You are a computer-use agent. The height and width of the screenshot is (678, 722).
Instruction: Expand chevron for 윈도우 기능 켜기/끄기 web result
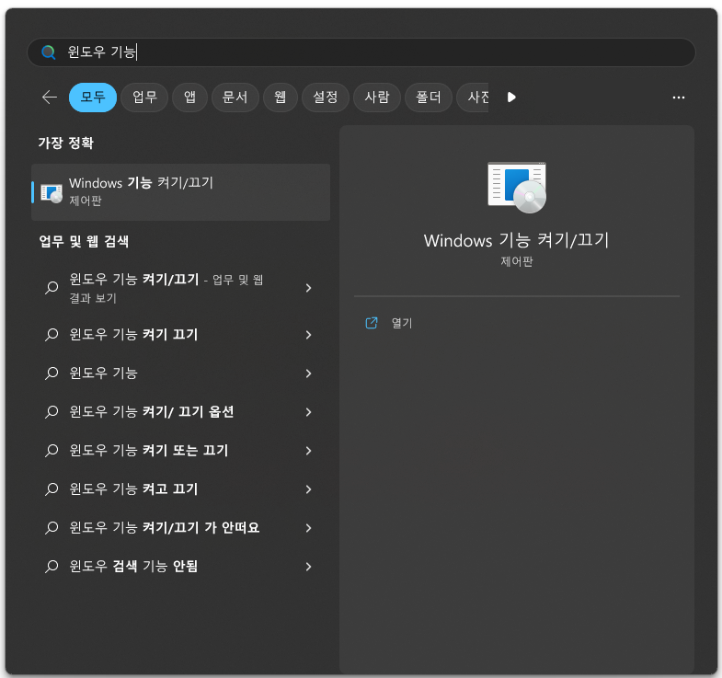pos(308,288)
